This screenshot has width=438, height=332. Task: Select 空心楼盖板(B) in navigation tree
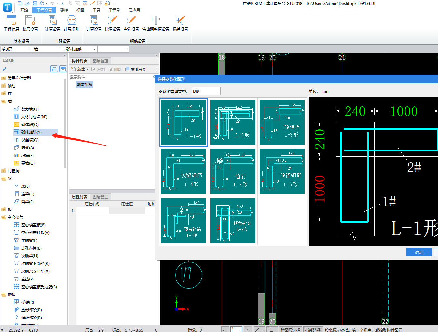point(33,225)
